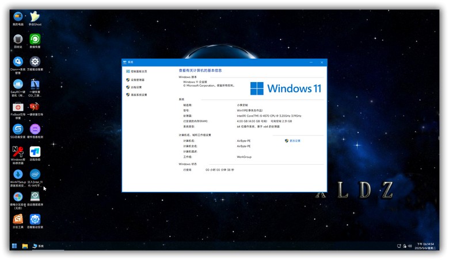Click the tray icon beside the volume speaker

(x=405, y=246)
